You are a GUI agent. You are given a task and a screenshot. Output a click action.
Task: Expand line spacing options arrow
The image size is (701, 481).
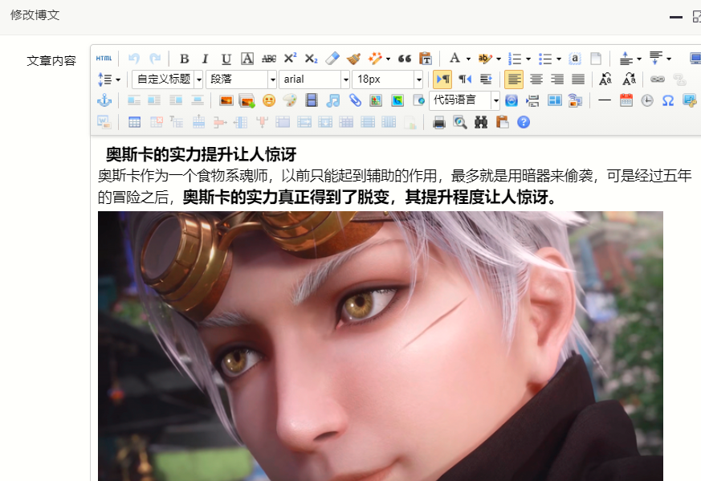118,80
